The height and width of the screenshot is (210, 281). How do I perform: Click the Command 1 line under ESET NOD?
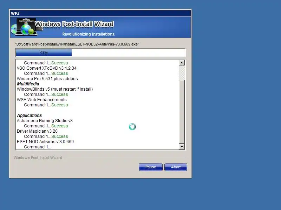[x=38, y=147]
